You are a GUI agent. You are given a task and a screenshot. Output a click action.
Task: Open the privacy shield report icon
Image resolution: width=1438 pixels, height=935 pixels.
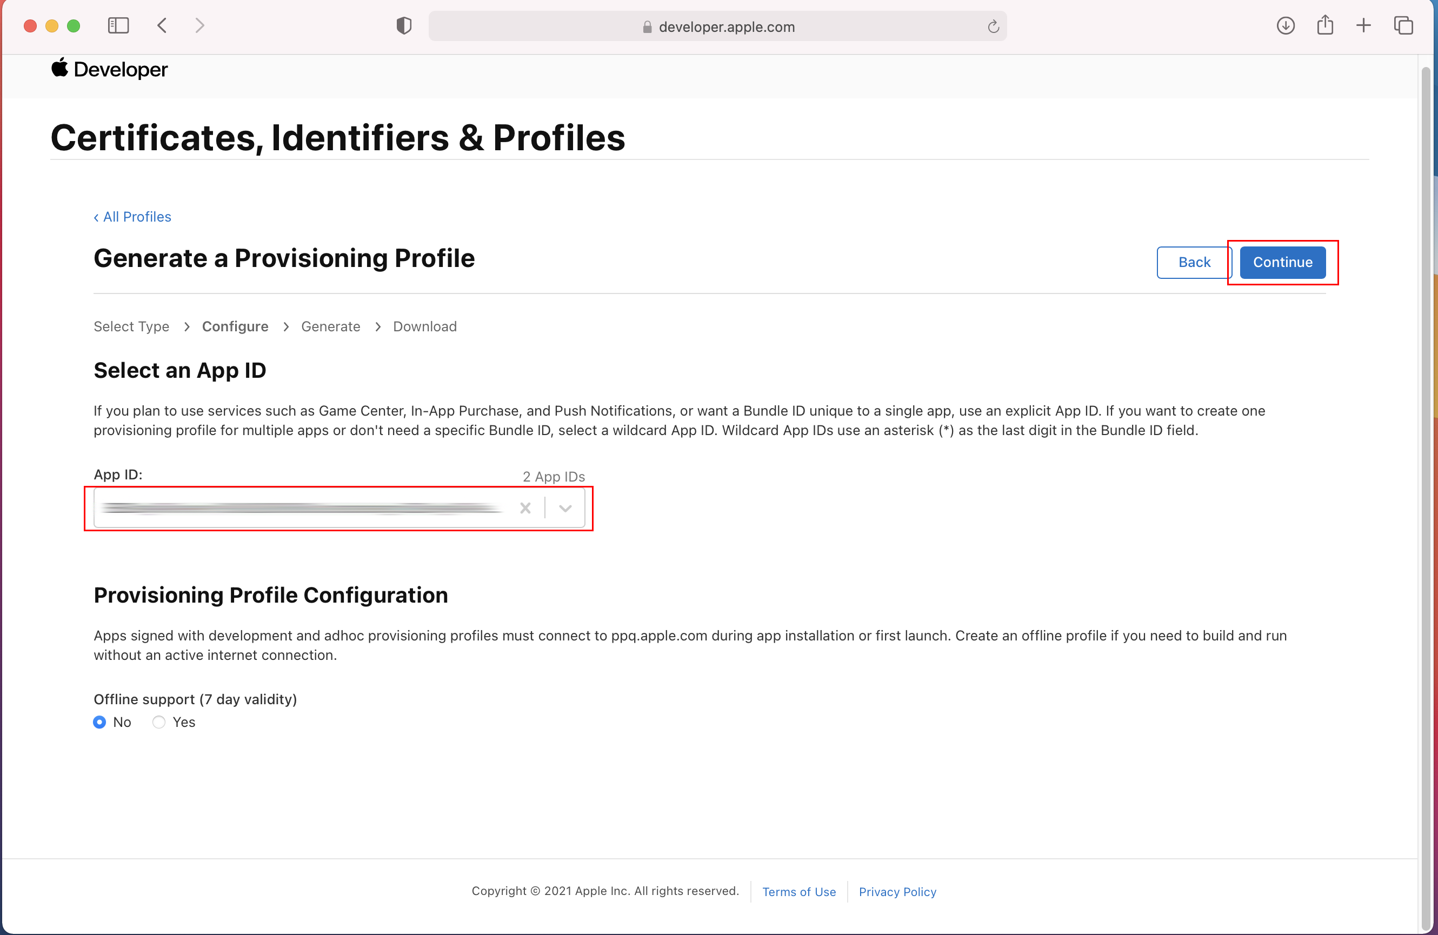(404, 26)
